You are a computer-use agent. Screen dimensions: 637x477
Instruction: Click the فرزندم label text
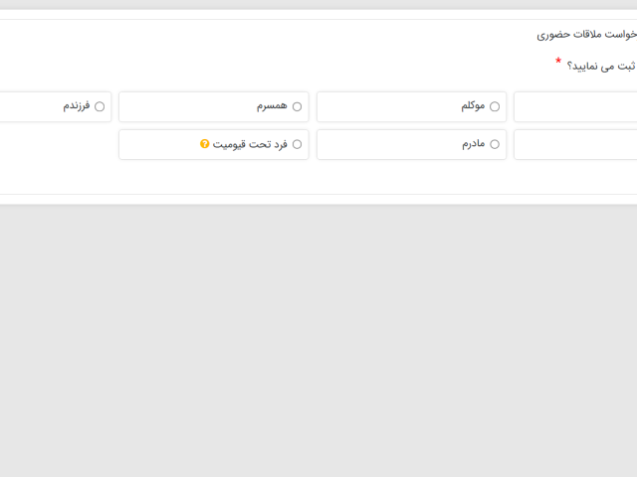[77, 105]
